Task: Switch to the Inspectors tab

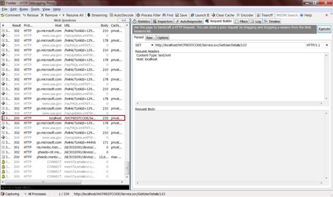Action: click(162, 21)
